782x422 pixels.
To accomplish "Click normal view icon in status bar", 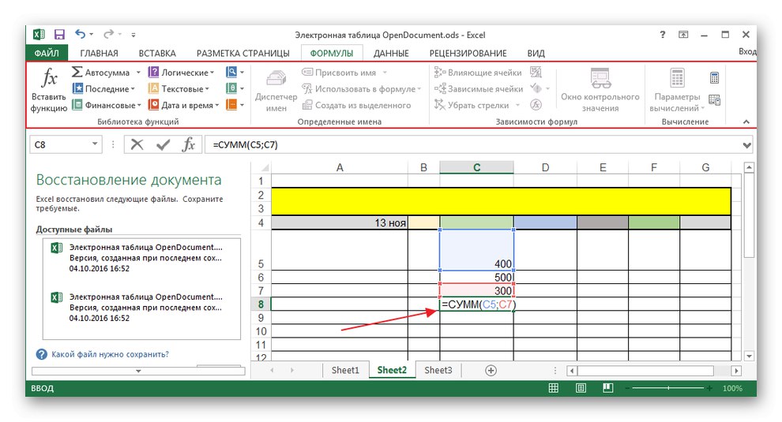I will [554, 388].
